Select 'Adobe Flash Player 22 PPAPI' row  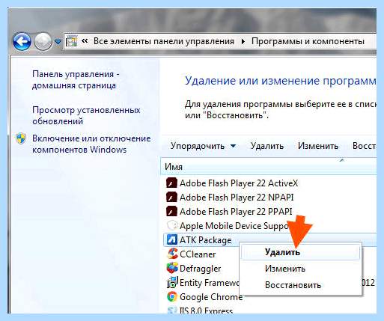(236, 212)
